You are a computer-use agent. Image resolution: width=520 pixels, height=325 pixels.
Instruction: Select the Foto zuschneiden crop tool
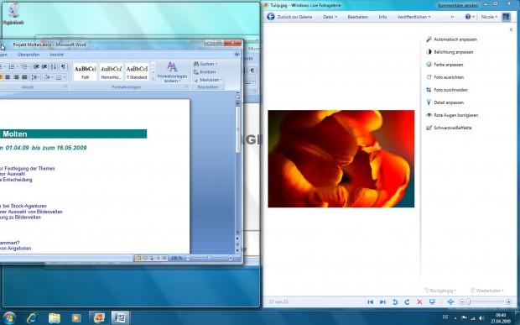[447, 90]
